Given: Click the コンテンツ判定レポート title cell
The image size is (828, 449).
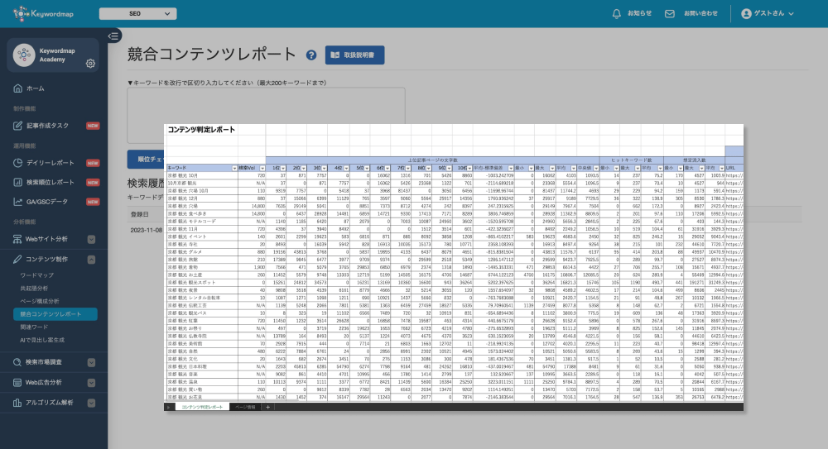Looking at the screenshot, I should 201,130.
